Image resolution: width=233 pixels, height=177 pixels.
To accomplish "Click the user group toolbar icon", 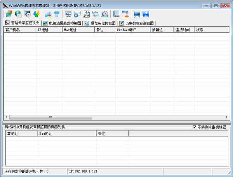I will (37, 14).
